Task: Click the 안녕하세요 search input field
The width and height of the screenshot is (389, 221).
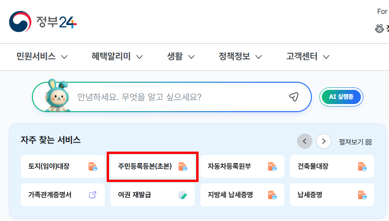Action: [x=176, y=97]
